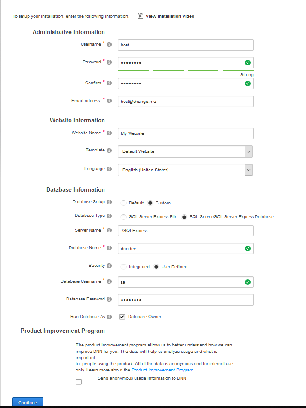Screen dimensions: 306x408
Task: Open the info tooltip next to Username
Action: pos(109,44)
